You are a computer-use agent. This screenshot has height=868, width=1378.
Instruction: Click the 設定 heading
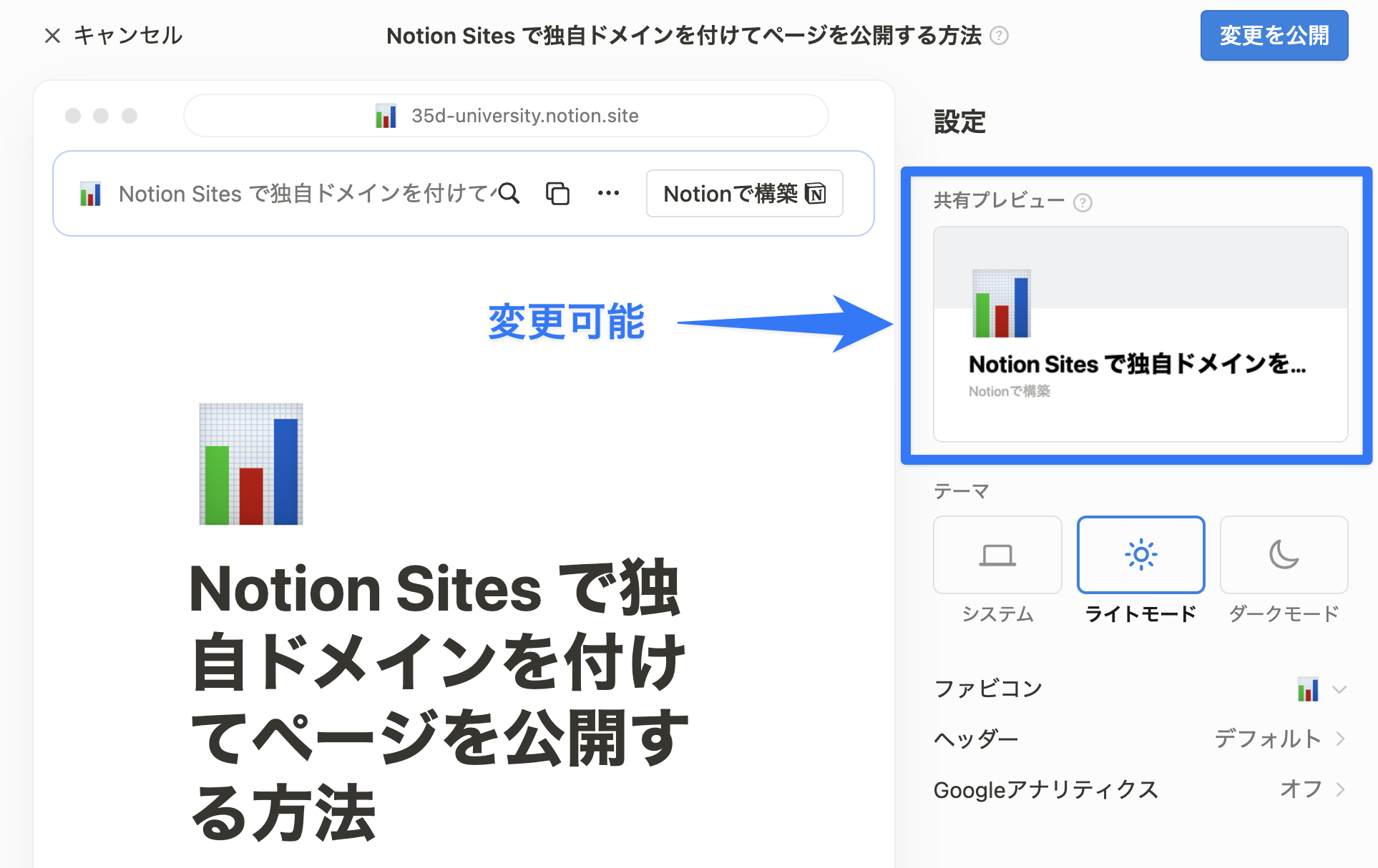(959, 122)
